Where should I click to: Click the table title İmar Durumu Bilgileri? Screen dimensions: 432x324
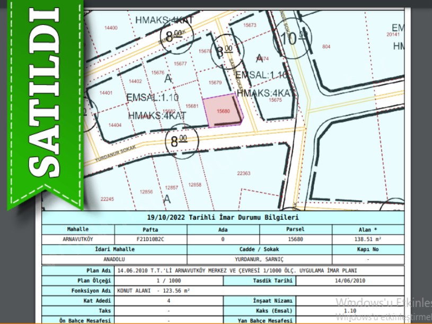[223, 218]
